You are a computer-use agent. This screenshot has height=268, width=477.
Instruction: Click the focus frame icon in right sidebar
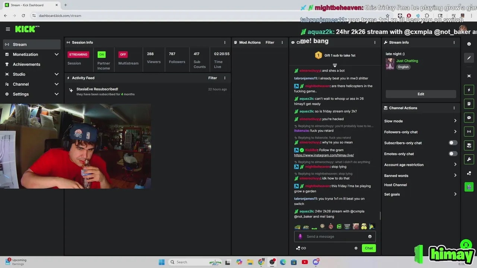coord(469,76)
